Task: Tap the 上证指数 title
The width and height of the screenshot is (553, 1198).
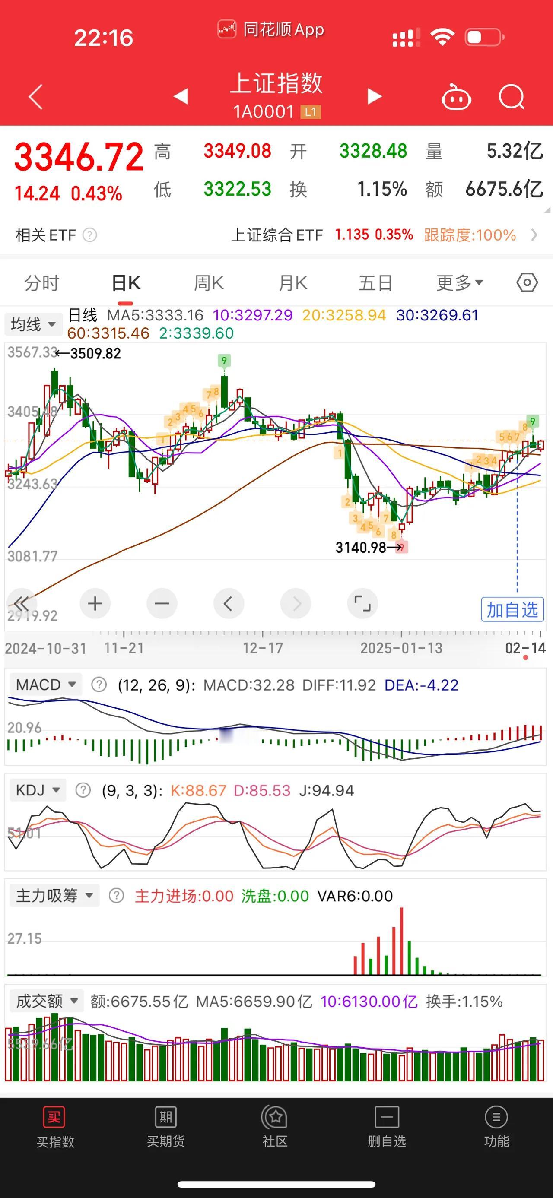Action: (x=276, y=83)
